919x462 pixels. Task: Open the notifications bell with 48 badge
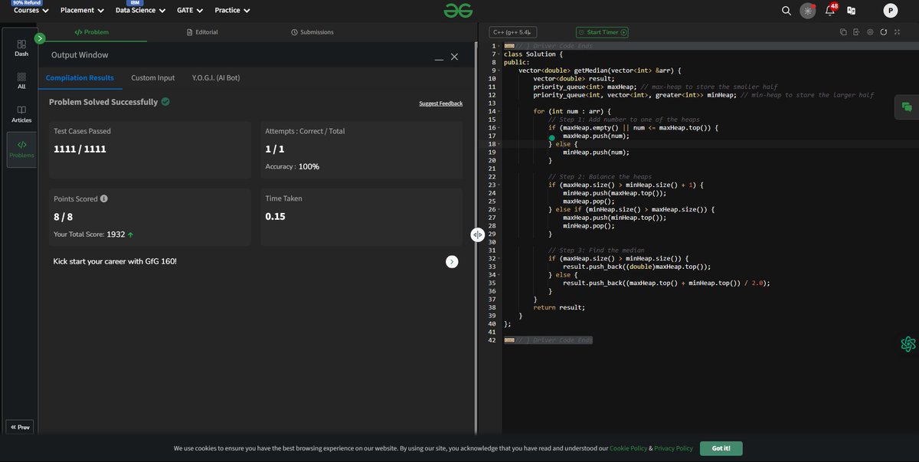point(830,11)
